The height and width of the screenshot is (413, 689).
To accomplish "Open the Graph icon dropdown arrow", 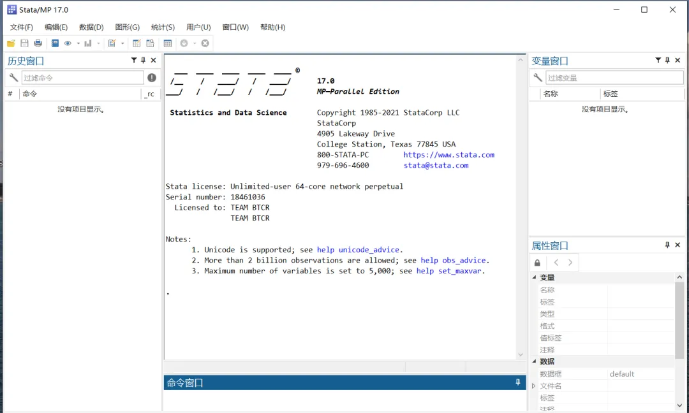I will (98, 43).
